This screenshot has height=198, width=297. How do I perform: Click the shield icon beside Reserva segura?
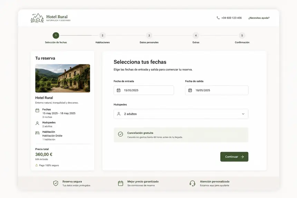pos(56,183)
